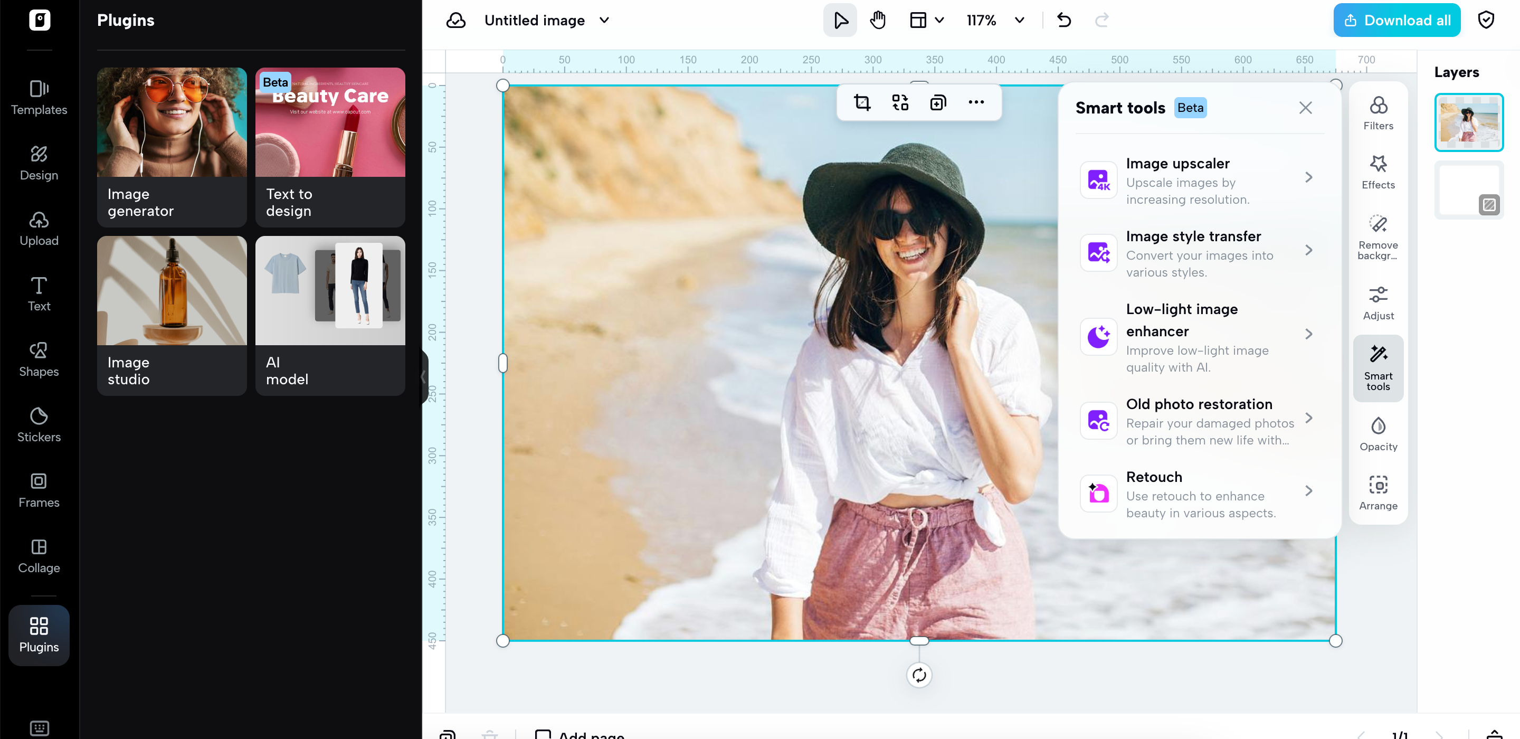Select the beach photo thumbnail in Layers
This screenshot has width=1520, height=739.
(1469, 122)
